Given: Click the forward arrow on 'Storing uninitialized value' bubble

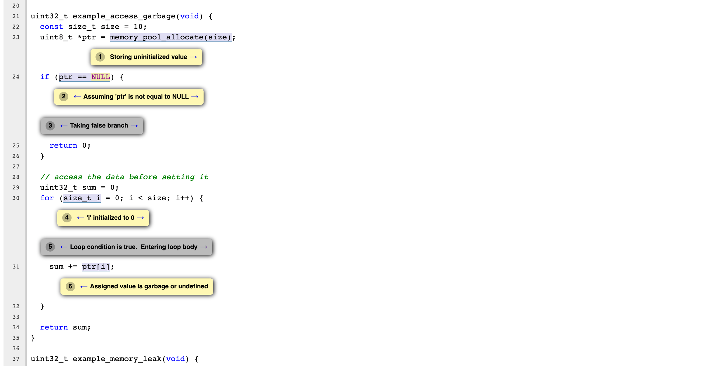Looking at the screenshot, I should [193, 57].
